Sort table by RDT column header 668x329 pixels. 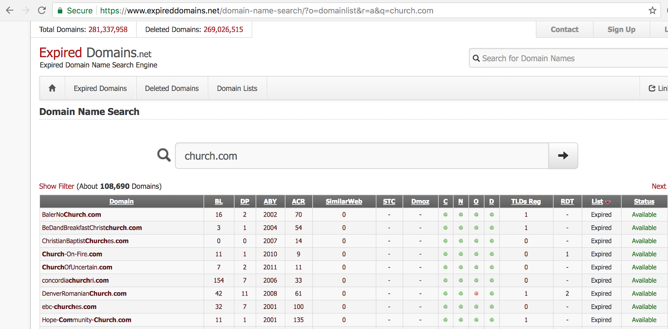click(x=567, y=202)
